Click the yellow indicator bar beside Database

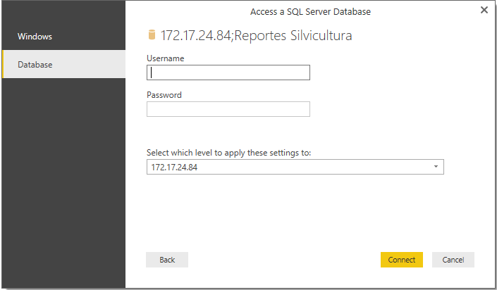3,64
